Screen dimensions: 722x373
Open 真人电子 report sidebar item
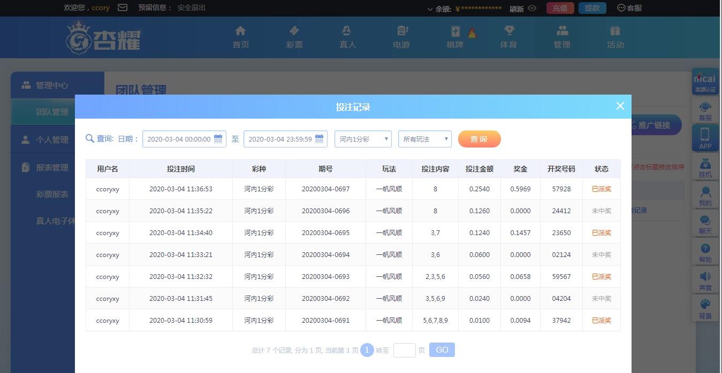(x=55, y=221)
